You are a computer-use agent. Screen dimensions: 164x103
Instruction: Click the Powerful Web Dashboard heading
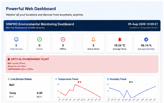coord(31,9)
